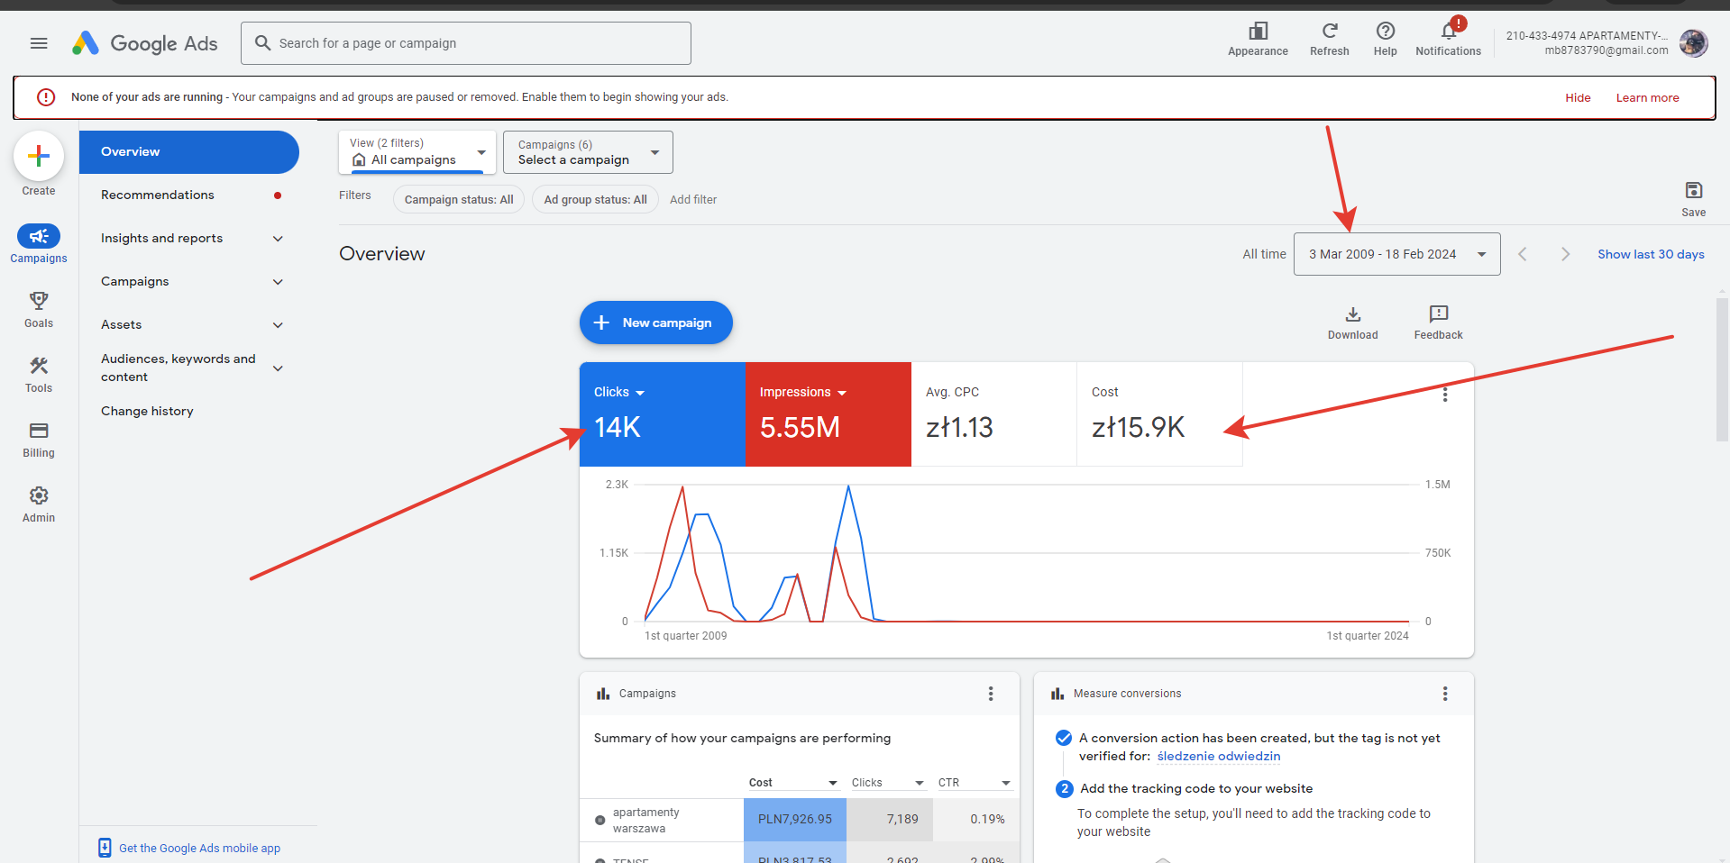
Task: Focus the search for page or campaign field
Action: [466, 43]
